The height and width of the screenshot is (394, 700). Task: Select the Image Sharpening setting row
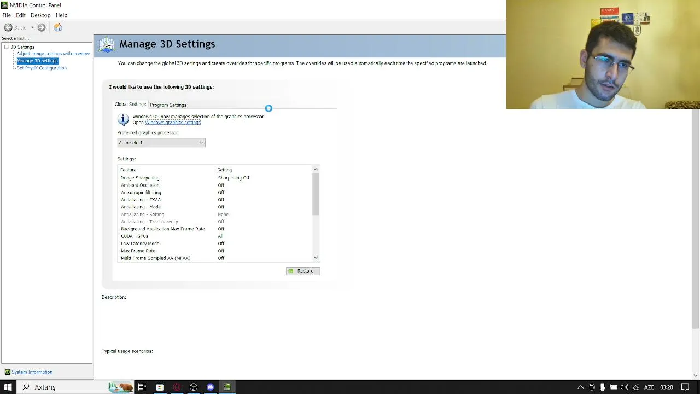216,178
